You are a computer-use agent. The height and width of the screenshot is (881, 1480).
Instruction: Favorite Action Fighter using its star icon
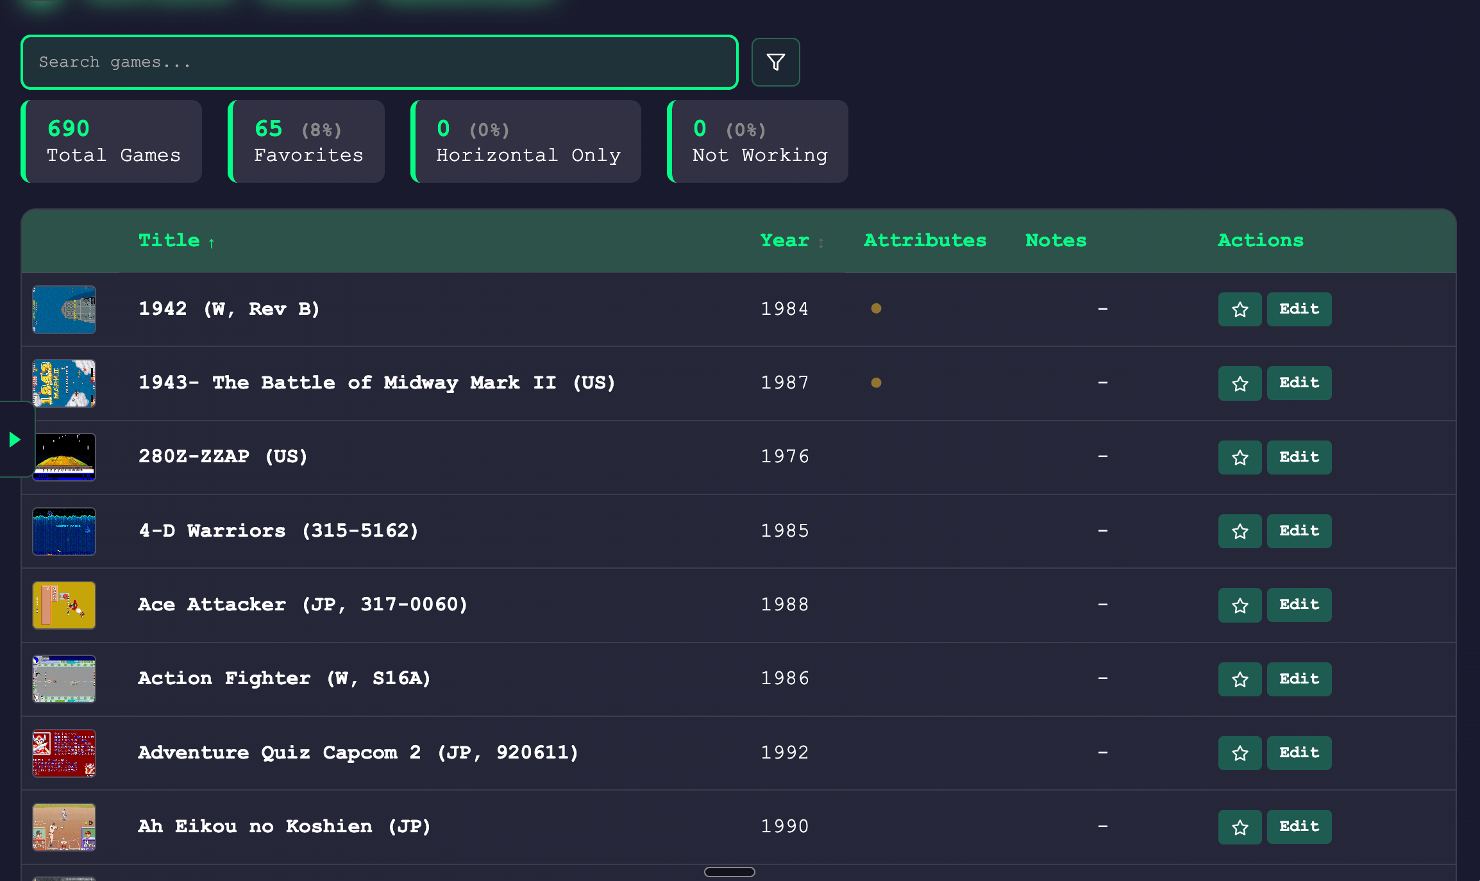coord(1239,678)
